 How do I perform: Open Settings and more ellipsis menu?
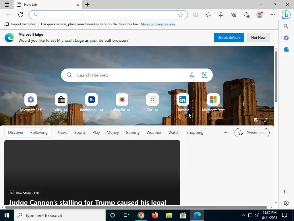pyautogui.click(x=273, y=15)
